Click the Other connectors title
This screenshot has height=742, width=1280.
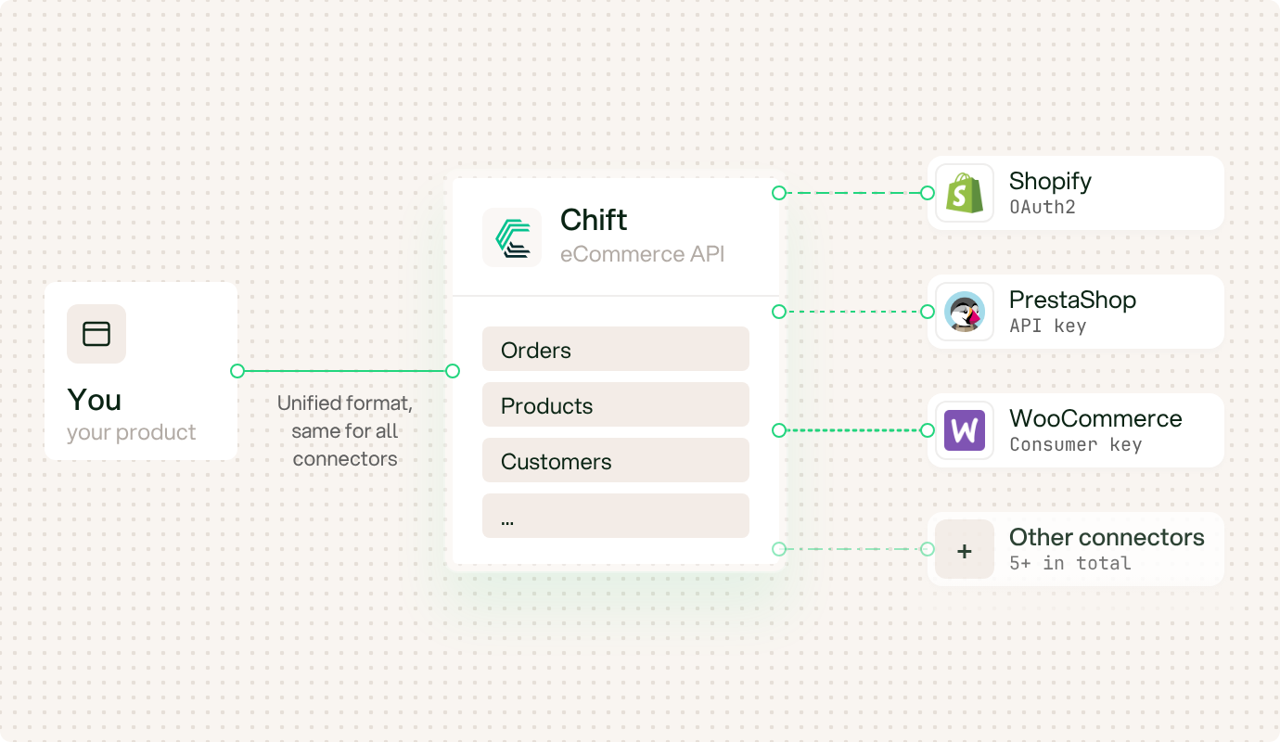click(1107, 537)
